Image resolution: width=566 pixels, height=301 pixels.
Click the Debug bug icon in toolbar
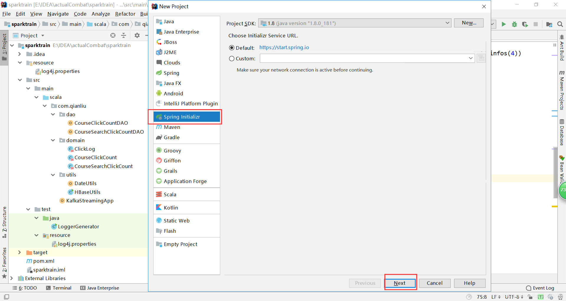[x=514, y=24]
